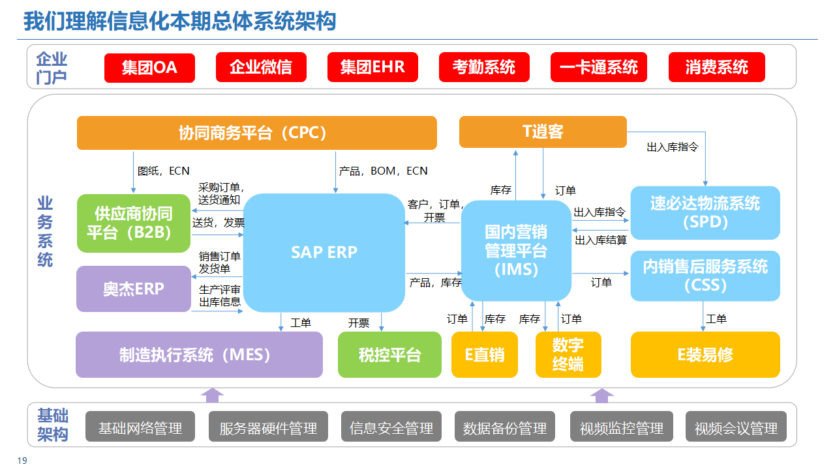Select the 基础网络管理 gray box

[x=140, y=427]
